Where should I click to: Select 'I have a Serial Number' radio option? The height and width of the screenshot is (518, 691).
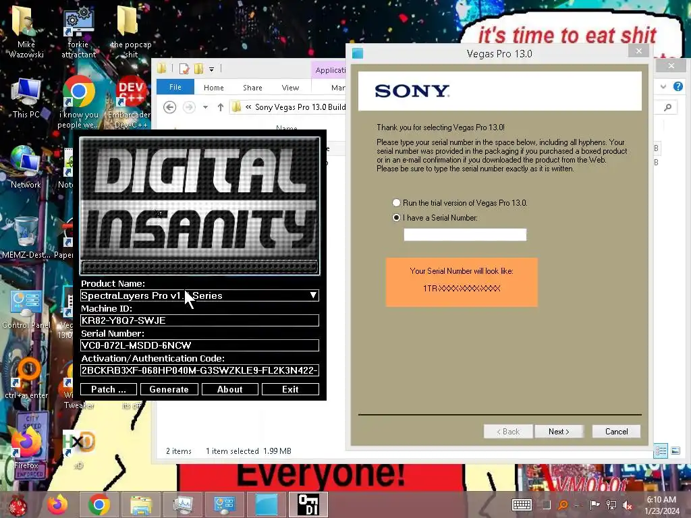(x=396, y=218)
